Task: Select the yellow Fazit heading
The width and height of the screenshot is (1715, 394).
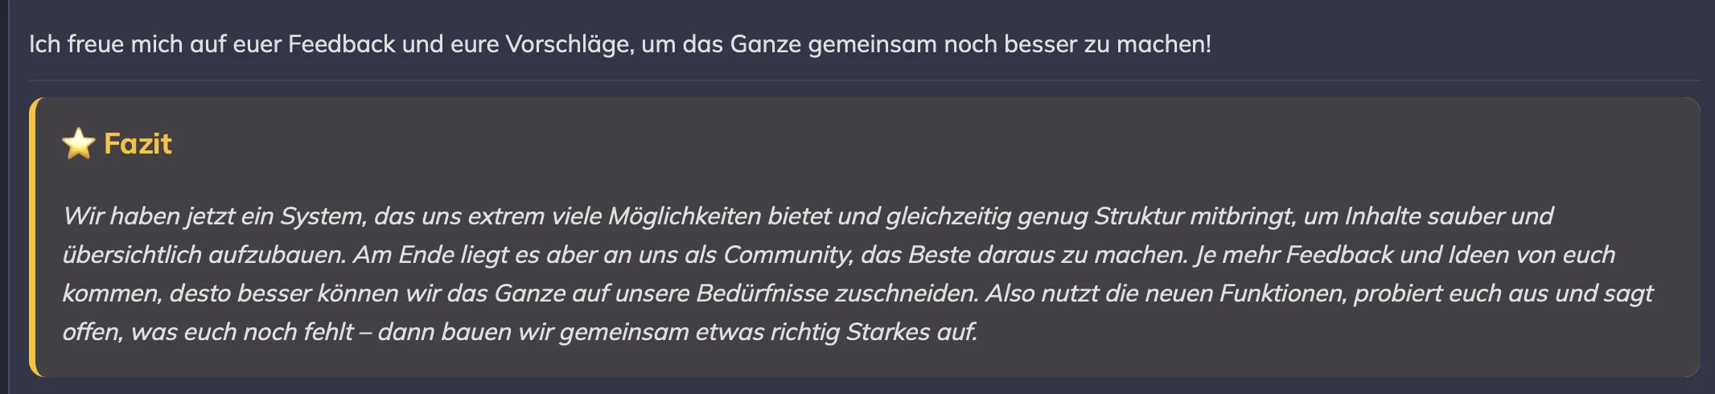Action: click(138, 144)
